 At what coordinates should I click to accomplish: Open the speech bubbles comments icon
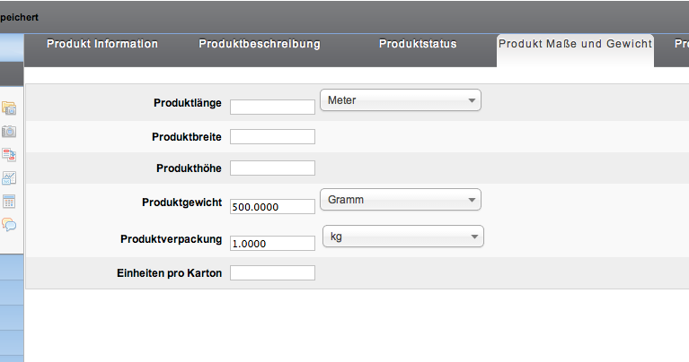(x=9, y=225)
